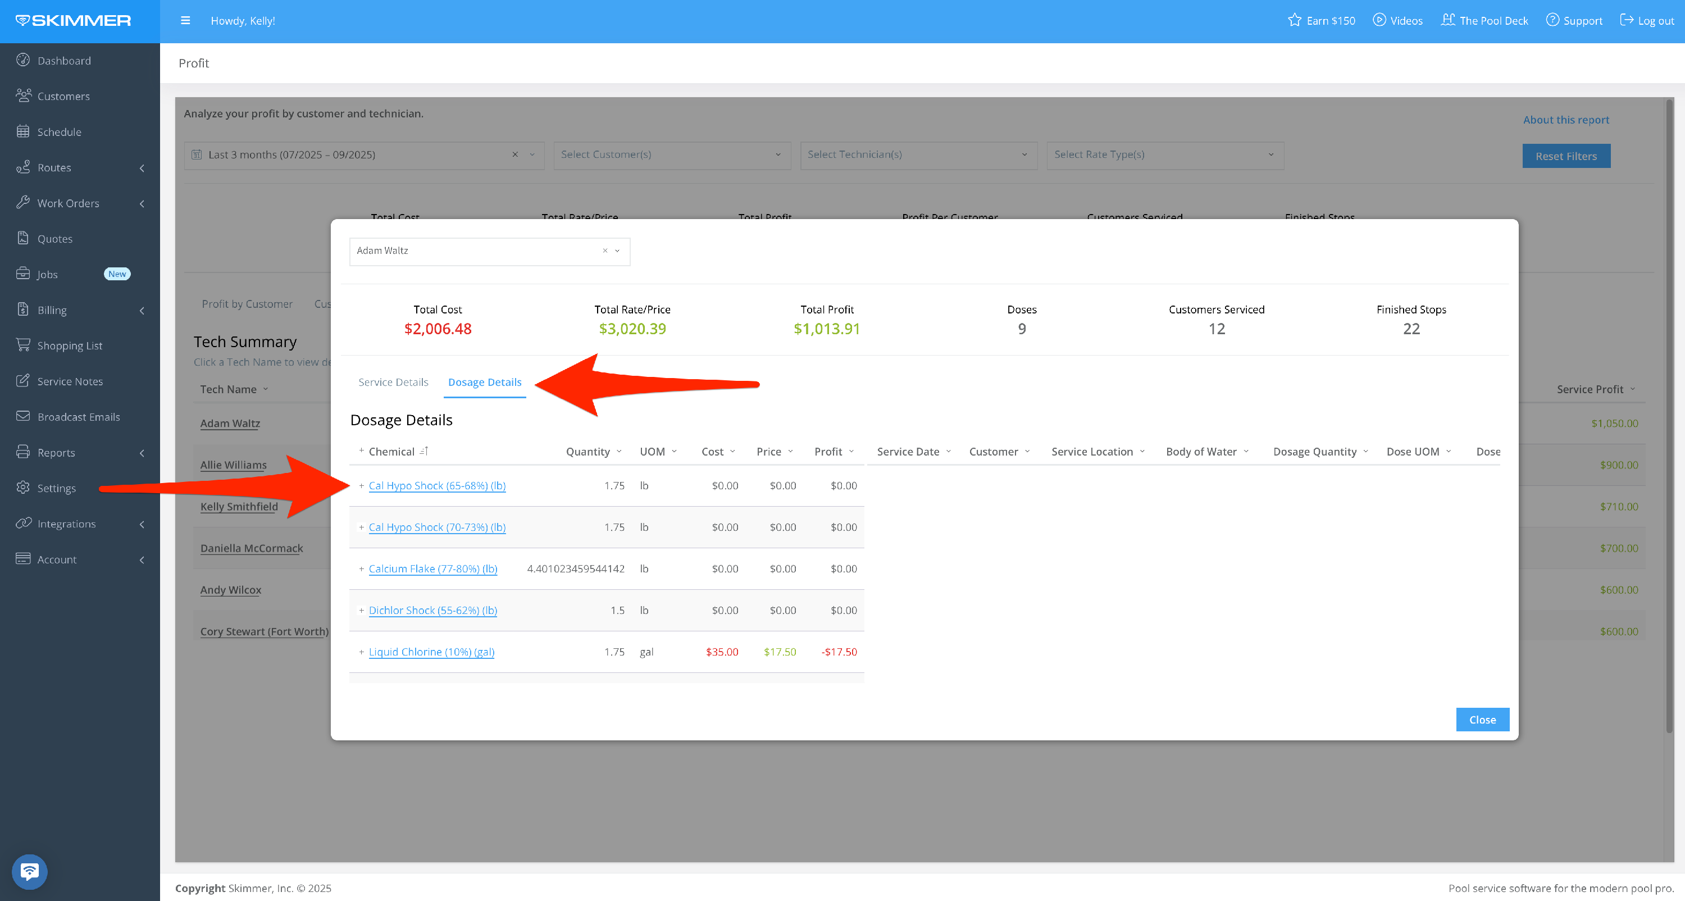Click the Service Notes pencil icon

[23, 381]
